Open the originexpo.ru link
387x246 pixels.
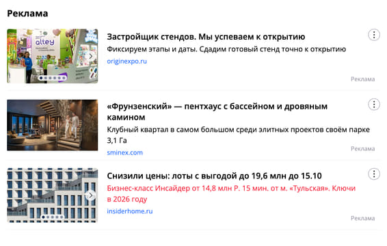tap(127, 61)
